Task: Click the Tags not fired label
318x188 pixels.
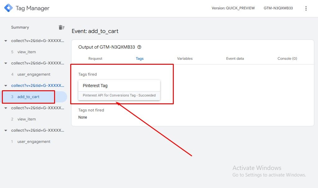Action: click(91, 110)
